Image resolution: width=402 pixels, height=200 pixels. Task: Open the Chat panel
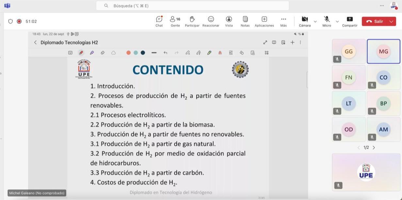(x=159, y=21)
